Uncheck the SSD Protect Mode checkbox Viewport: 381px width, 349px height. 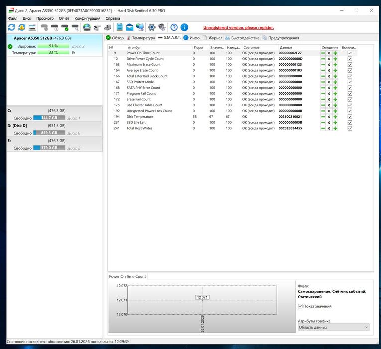(x=350, y=82)
